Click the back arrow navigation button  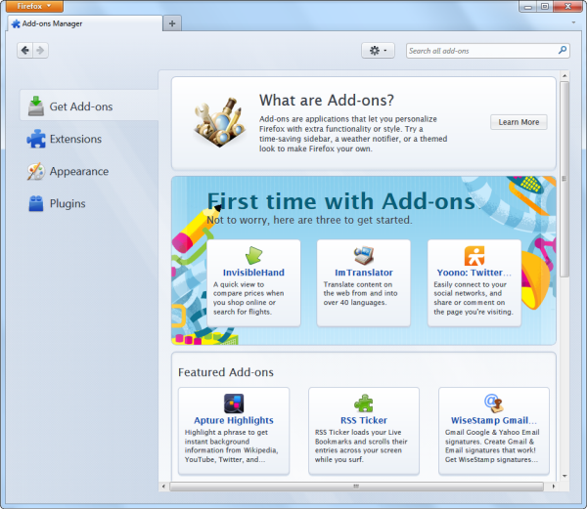[25, 50]
